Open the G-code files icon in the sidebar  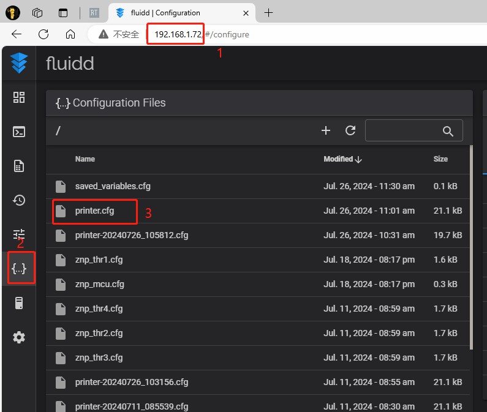point(19,166)
